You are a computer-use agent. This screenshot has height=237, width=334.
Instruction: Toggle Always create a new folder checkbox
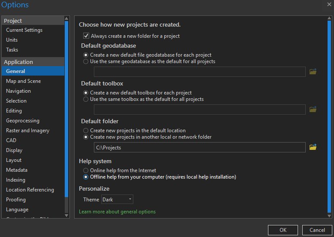[x=86, y=36]
